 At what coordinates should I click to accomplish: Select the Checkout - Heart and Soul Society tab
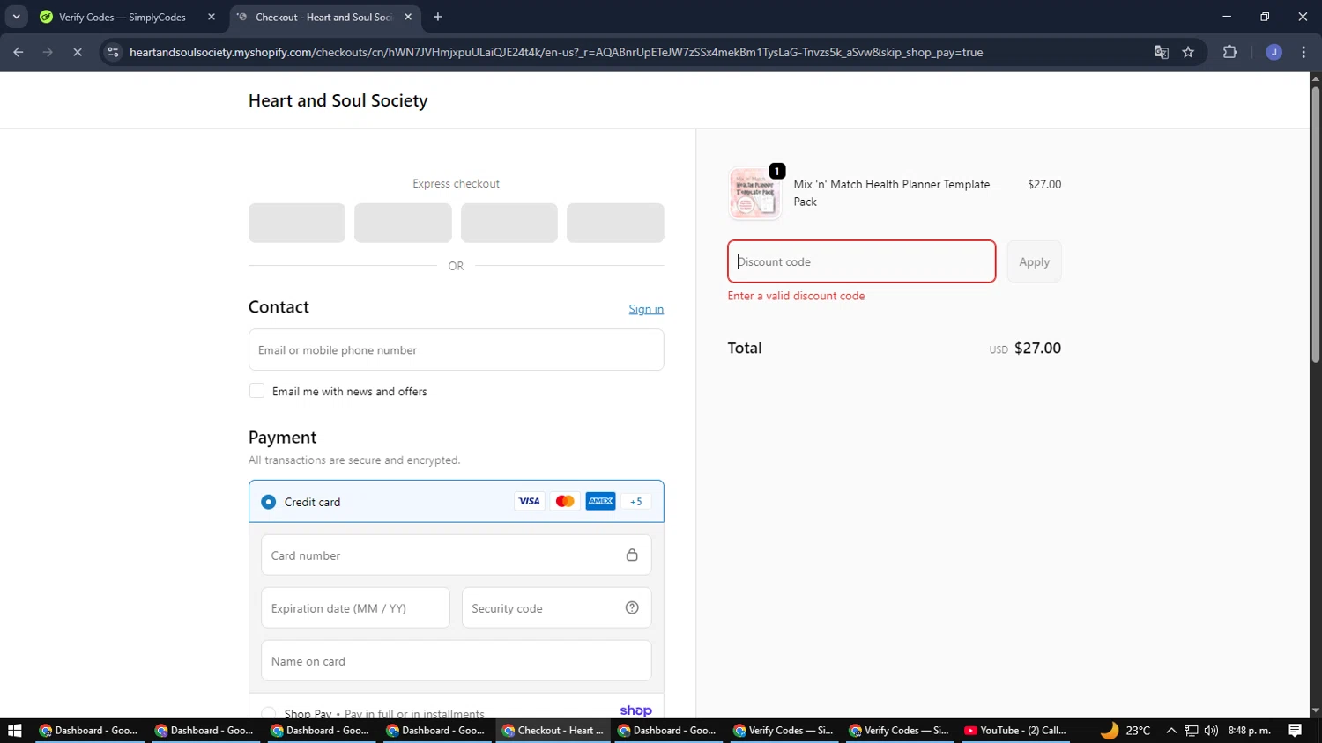click(323, 17)
